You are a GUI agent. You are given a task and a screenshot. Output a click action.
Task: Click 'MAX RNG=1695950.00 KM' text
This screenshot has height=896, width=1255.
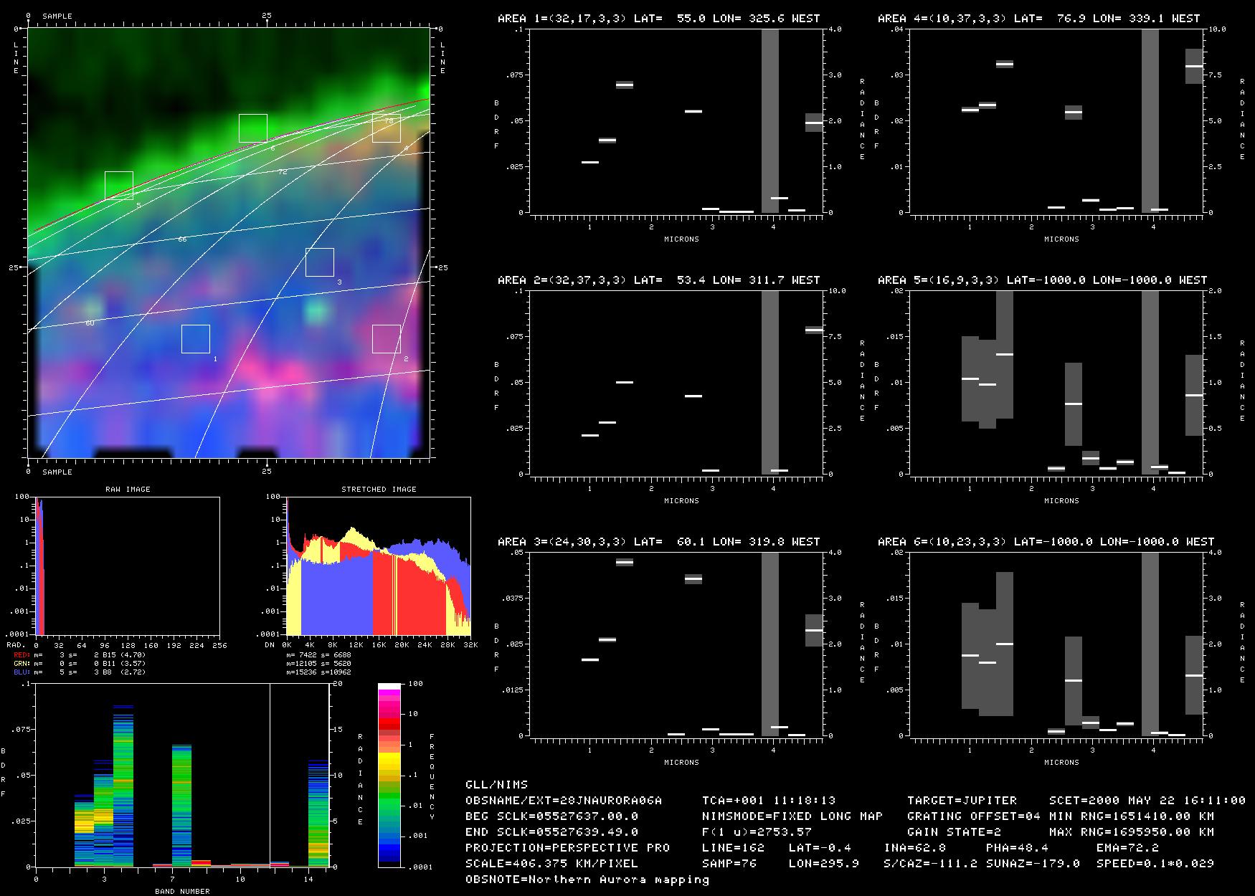[1132, 832]
